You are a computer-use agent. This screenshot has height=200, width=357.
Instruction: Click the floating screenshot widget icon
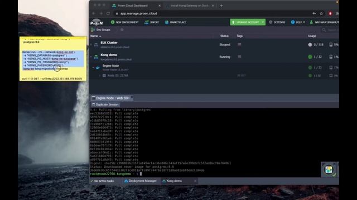(x=329, y=169)
